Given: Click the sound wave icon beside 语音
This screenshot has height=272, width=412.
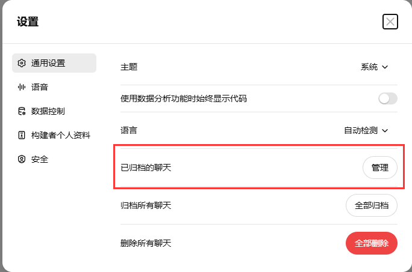Looking at the screenshot, I should [22, 87].
